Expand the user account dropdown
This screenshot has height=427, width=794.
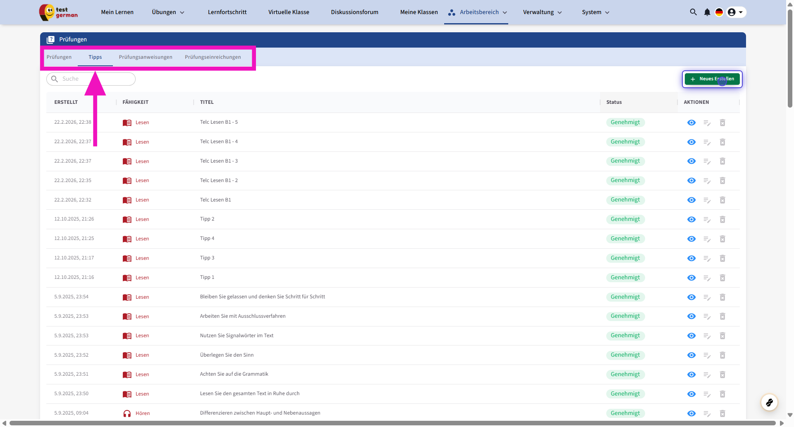point(736,12)
